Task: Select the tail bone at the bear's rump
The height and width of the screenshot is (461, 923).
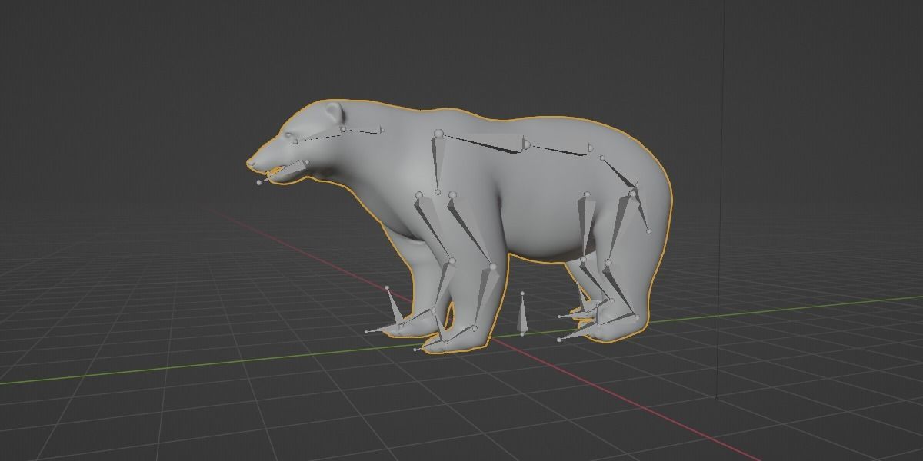Action: pyautogui.click(x=643, y=207)
